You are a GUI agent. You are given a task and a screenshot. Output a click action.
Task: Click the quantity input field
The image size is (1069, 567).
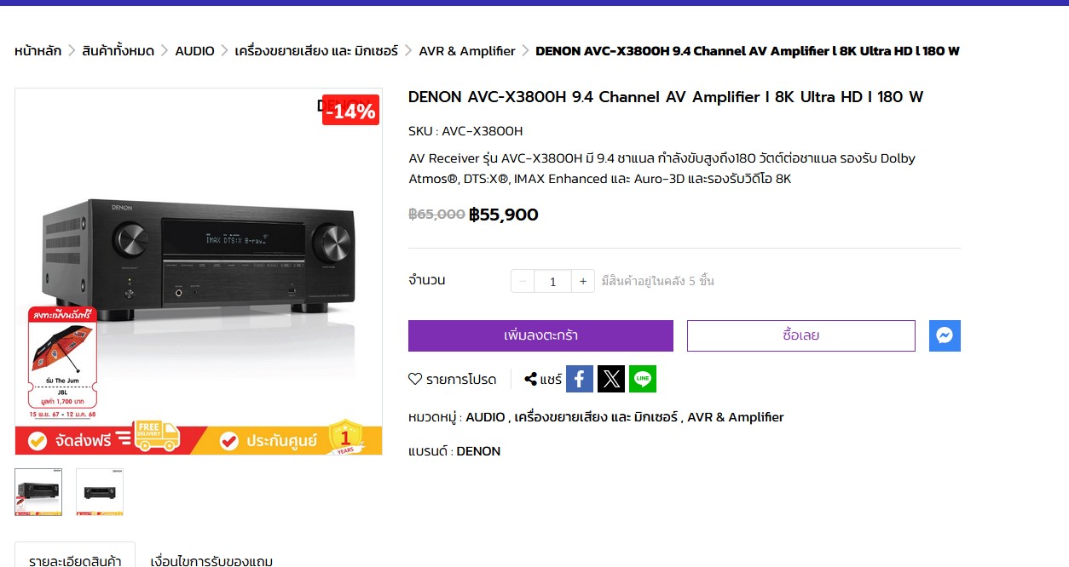tap(552, 281)
